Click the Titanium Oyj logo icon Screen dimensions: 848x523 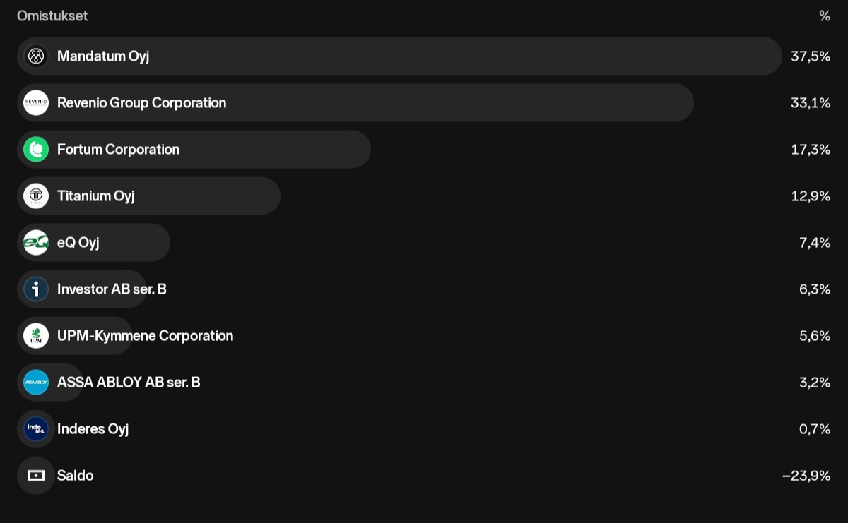[36, 196]
